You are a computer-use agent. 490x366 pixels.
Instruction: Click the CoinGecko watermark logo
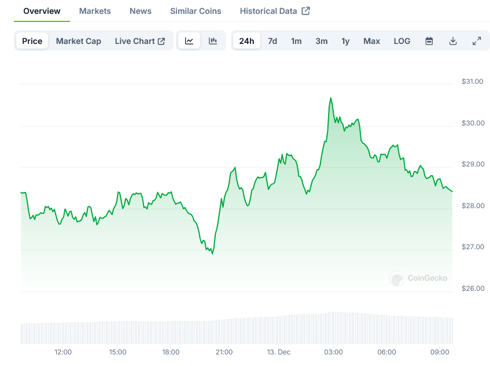419,279
